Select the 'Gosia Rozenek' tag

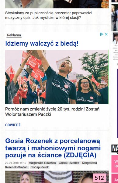(x=69, y=163)
